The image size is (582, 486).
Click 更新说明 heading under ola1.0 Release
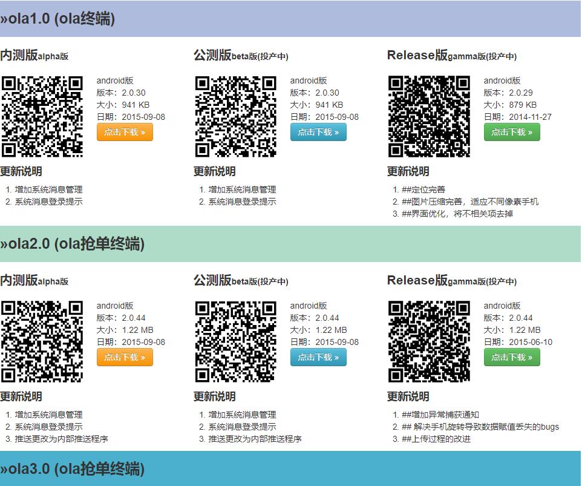[408, 171]
